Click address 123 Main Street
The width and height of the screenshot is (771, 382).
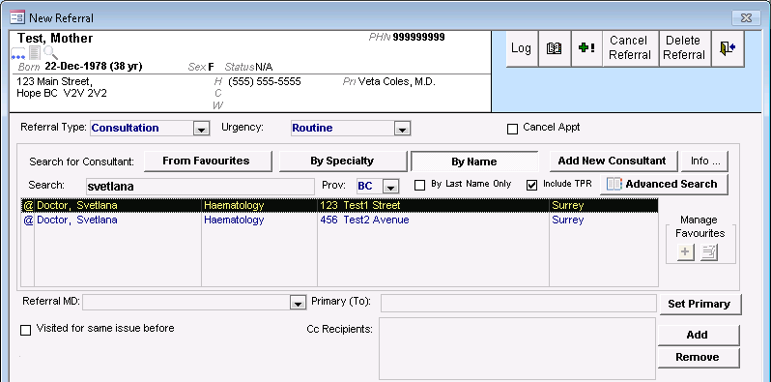point(54,81)
